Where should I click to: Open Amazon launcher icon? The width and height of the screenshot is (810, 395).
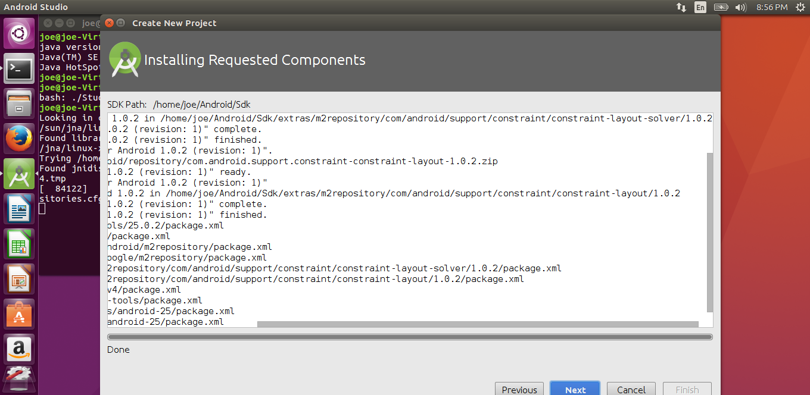[x=20, y=350]
